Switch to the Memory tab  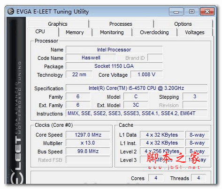(x=75, y=32)
